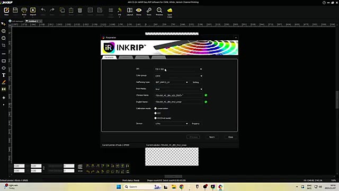Click the Copy icon in the toolbar
The image size is (339, 191).
coord(62,10)
